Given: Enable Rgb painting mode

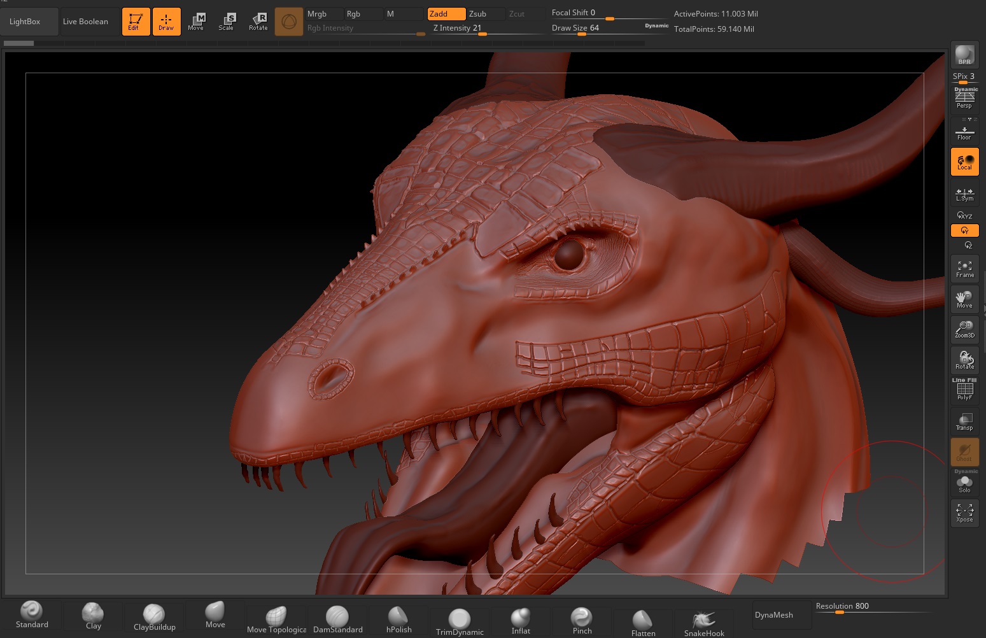Looking at the screenshot, I should (363, 14).
